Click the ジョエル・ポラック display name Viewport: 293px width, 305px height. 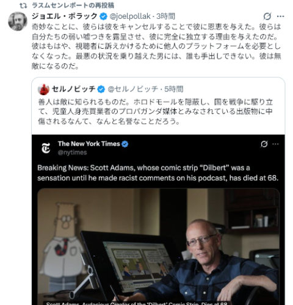click(x=65, y=16)
